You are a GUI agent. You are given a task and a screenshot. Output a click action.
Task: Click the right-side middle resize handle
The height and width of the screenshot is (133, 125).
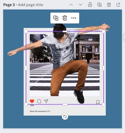pyautogui.click(x=104, y=68)
